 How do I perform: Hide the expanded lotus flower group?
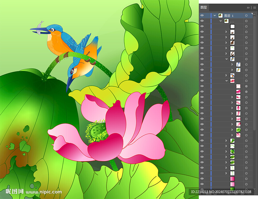click(x=202, y=81)
